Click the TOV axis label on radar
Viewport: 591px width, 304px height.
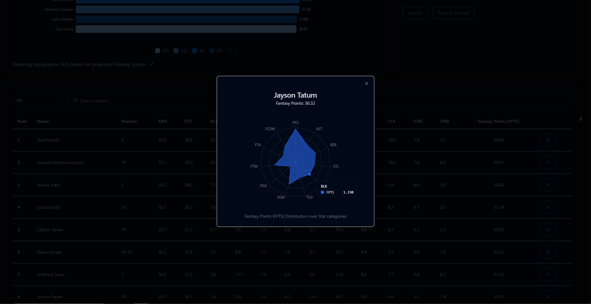pyautogui.click(x=309, y=197)
